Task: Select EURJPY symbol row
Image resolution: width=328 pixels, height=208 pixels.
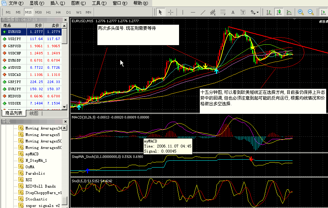Action: (32, 89)
